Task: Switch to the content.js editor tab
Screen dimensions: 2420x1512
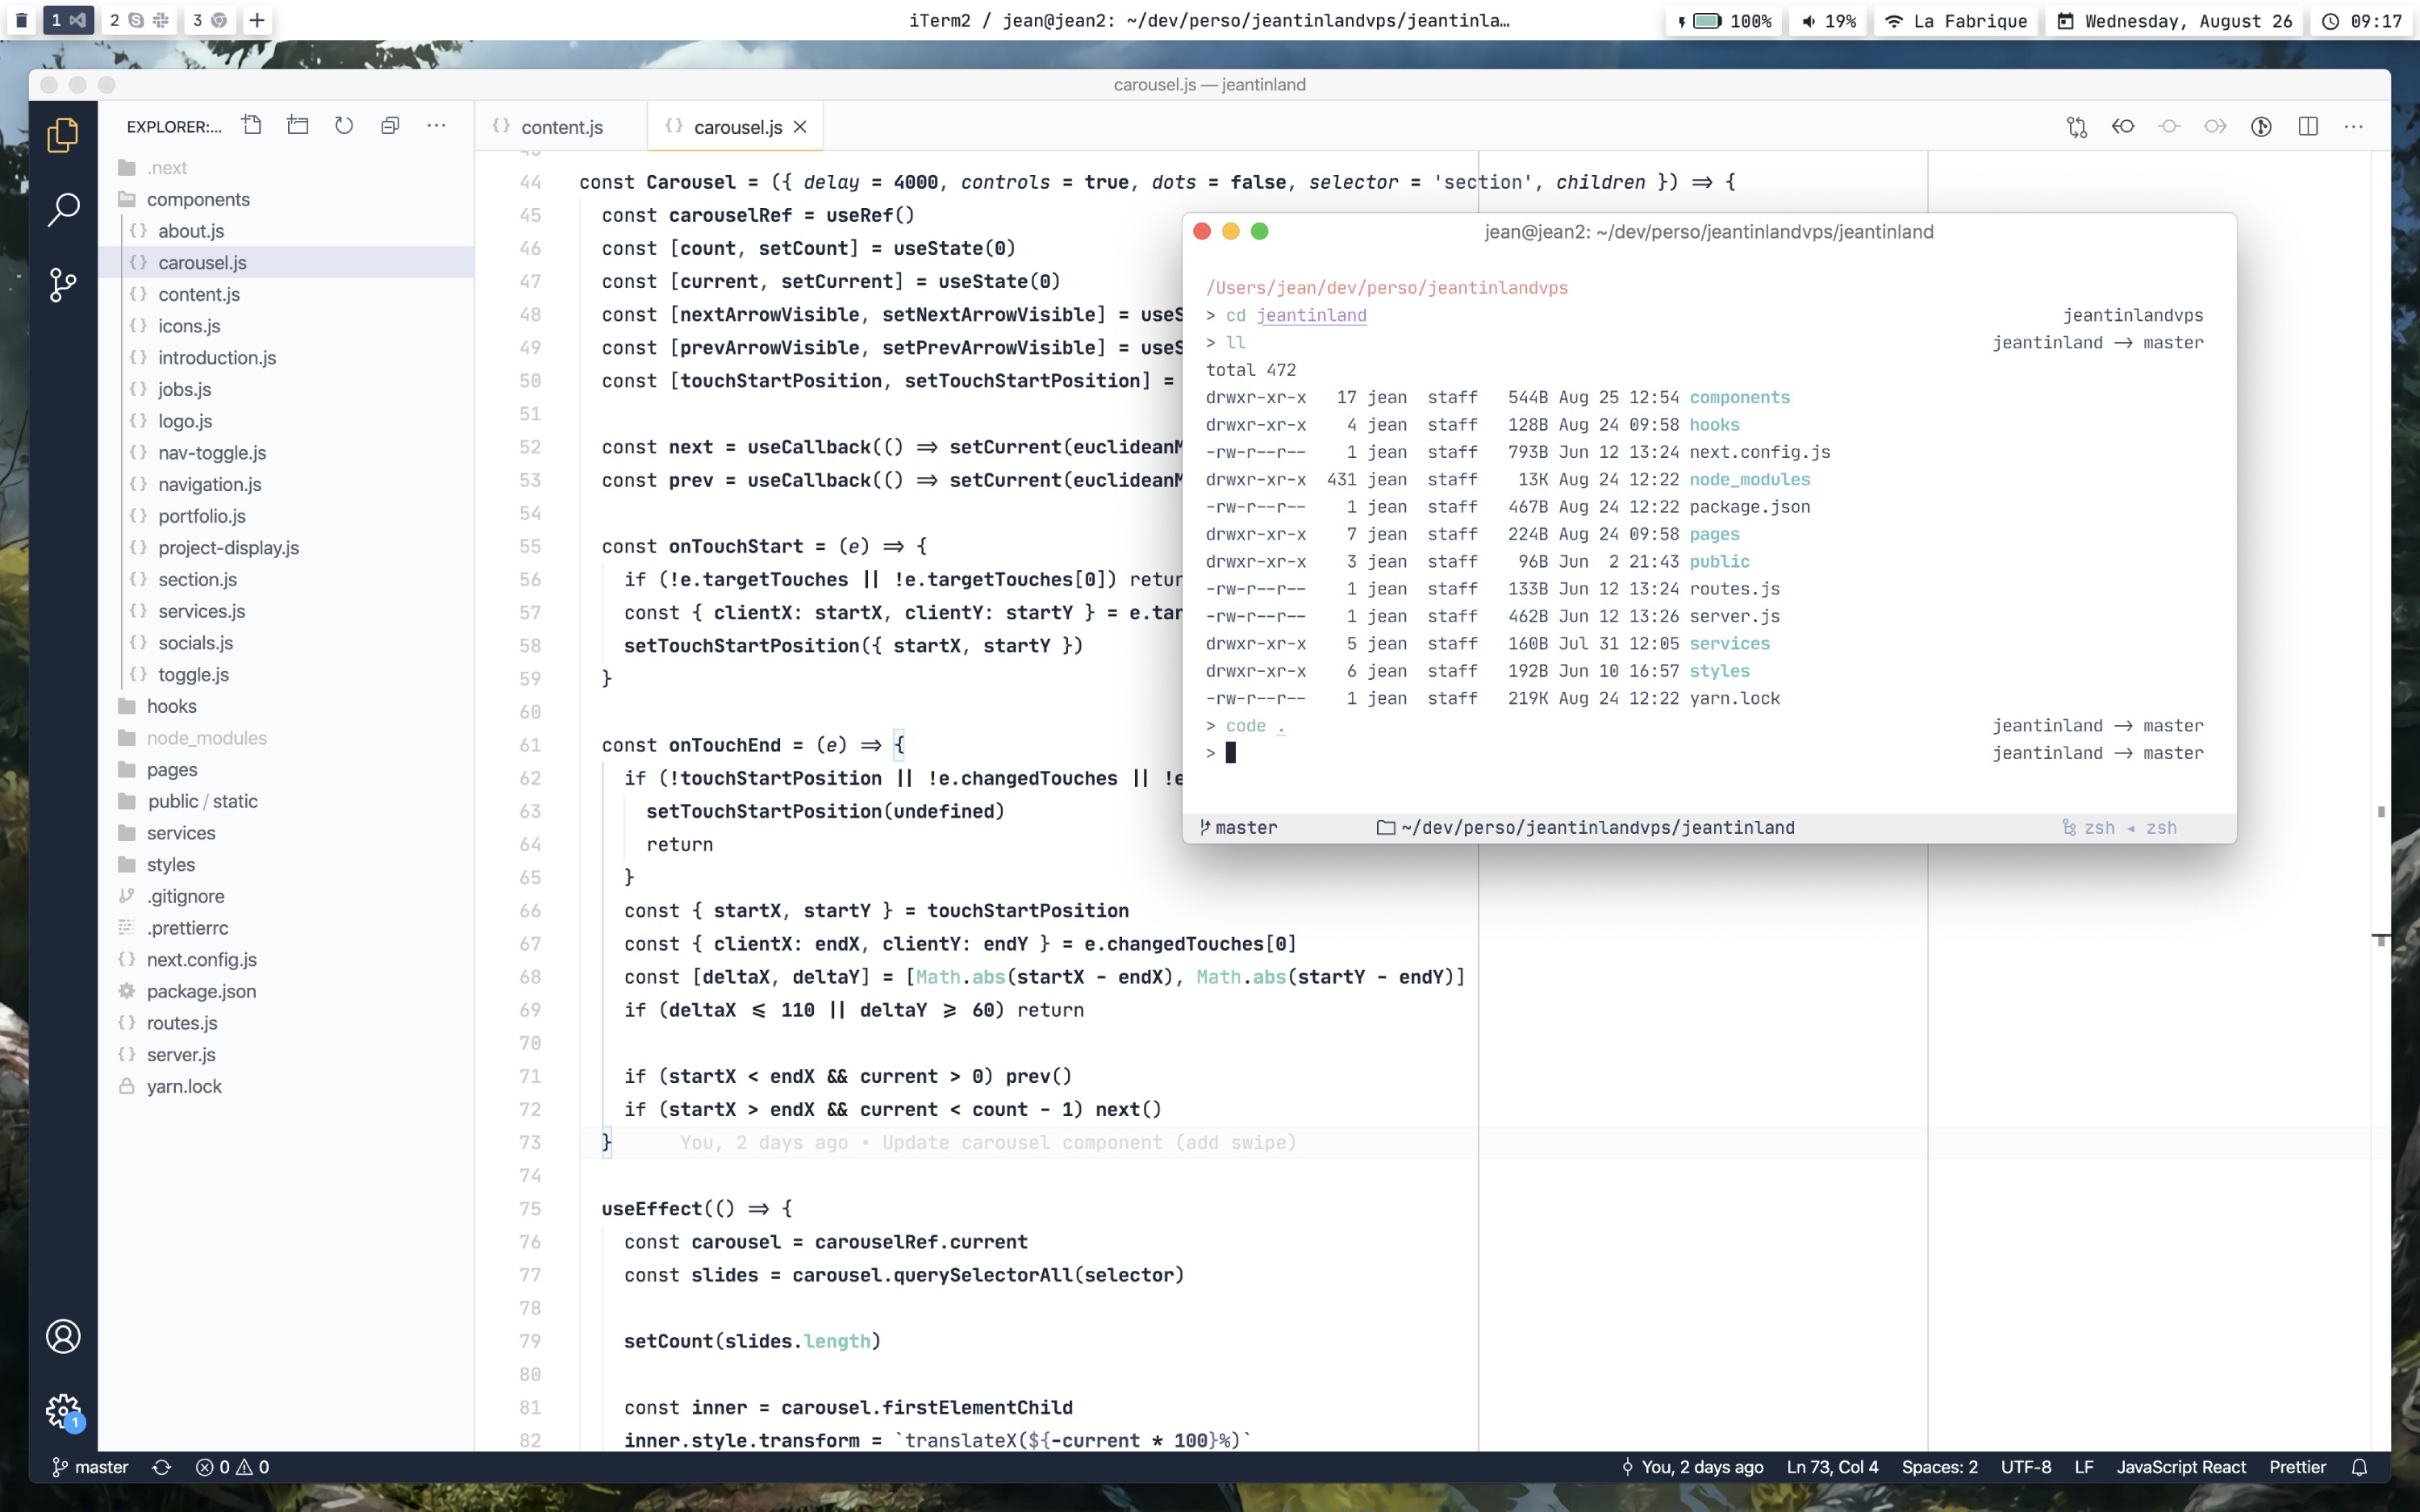Action: coord(561,127)
